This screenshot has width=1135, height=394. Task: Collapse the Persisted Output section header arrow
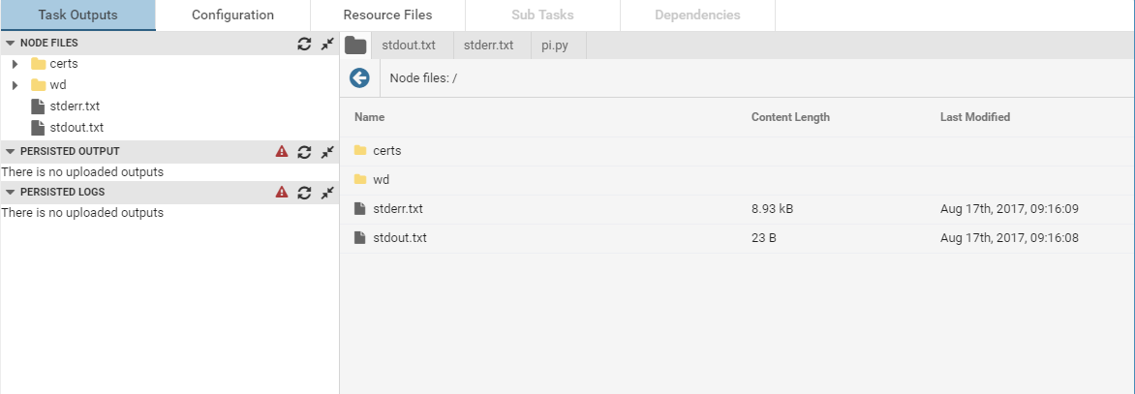(10, 152)
